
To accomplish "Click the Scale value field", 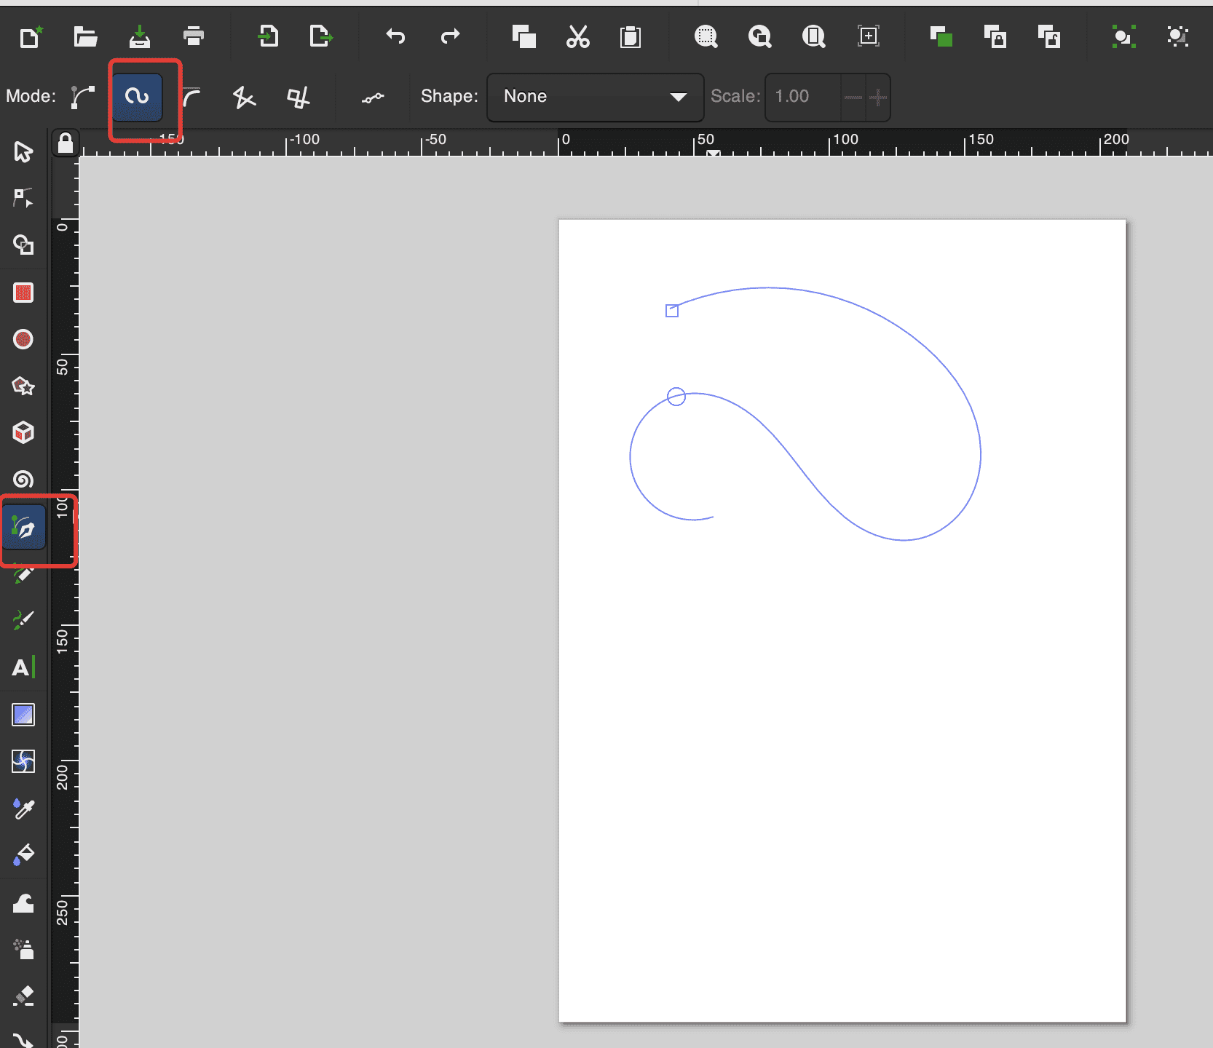I will point(804,97).
